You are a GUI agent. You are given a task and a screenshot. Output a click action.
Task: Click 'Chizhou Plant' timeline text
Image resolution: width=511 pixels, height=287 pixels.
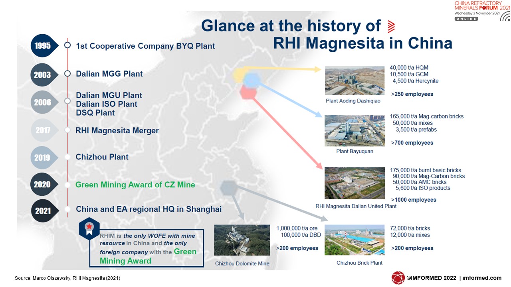click(102, 157)
